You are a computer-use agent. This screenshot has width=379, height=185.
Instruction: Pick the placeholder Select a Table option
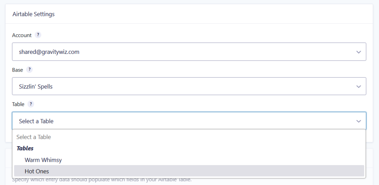[x=34, y=137]
